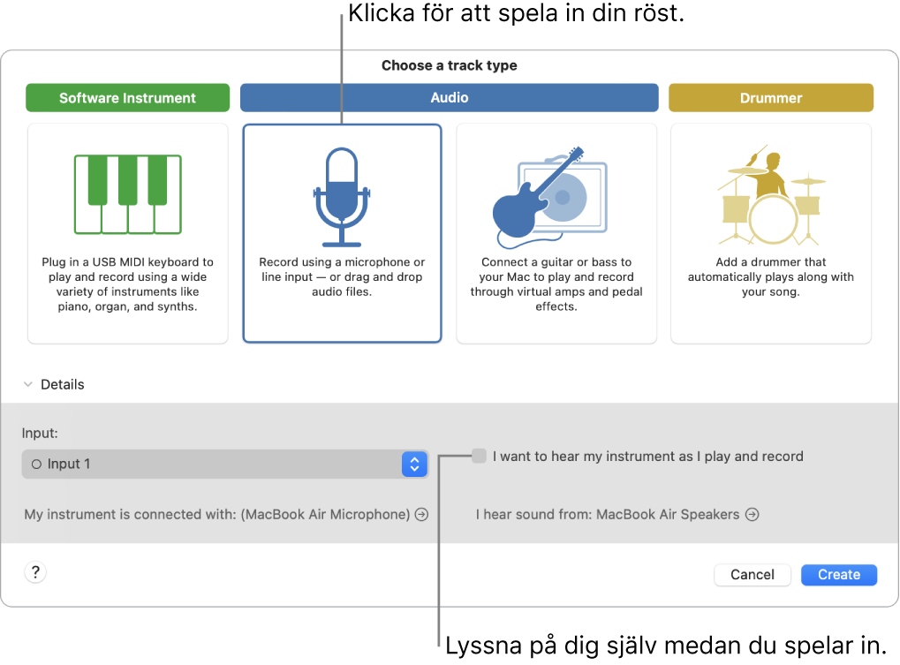Image resolution: width=900 pixels, height=665 pixels.
Task: Open output device settings arrow after MacBook Air Speakers
Action: [752, 514]
